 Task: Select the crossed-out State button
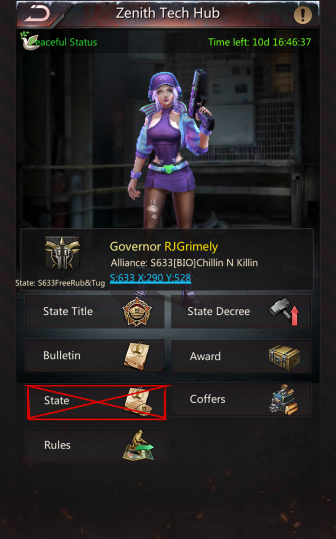click(96, 401)
